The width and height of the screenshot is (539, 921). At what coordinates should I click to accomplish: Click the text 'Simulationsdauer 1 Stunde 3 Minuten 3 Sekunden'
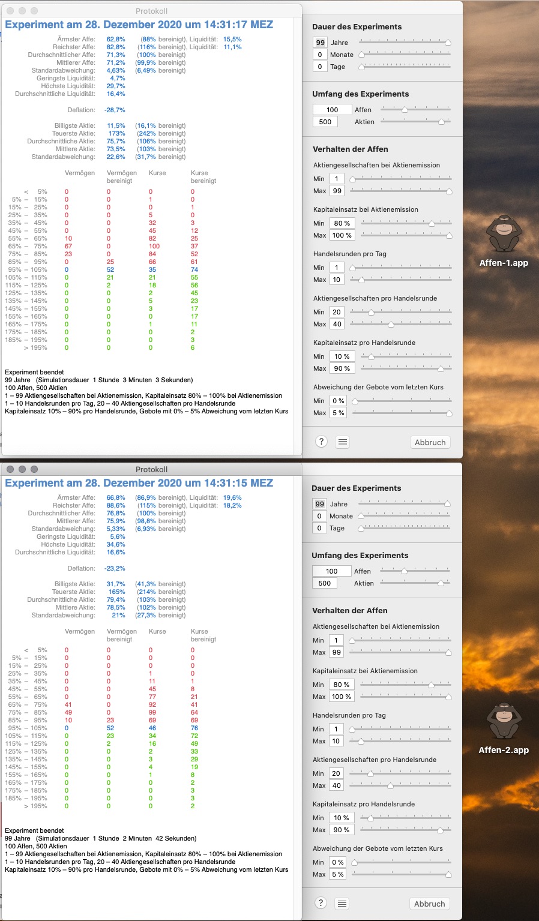pyautogui.click(x=115, y=380)
